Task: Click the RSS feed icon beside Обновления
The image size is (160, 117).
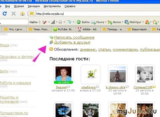Action: coord(51,49)
